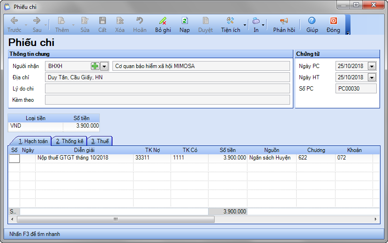Open Thêm dropdown arrow
The width and height of the screenshot is (388, 243).
(x=73, y=25)
